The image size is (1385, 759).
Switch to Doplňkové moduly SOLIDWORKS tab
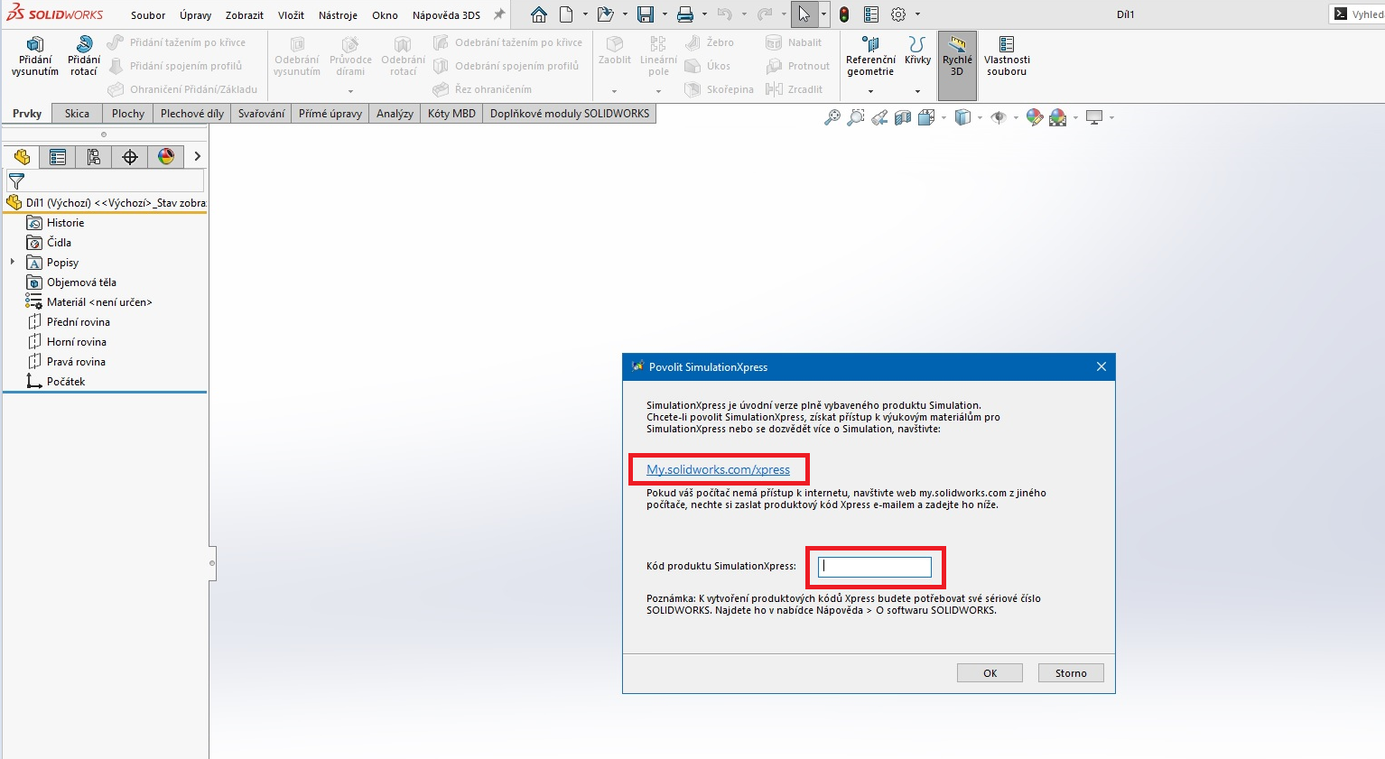pos(570,114)
